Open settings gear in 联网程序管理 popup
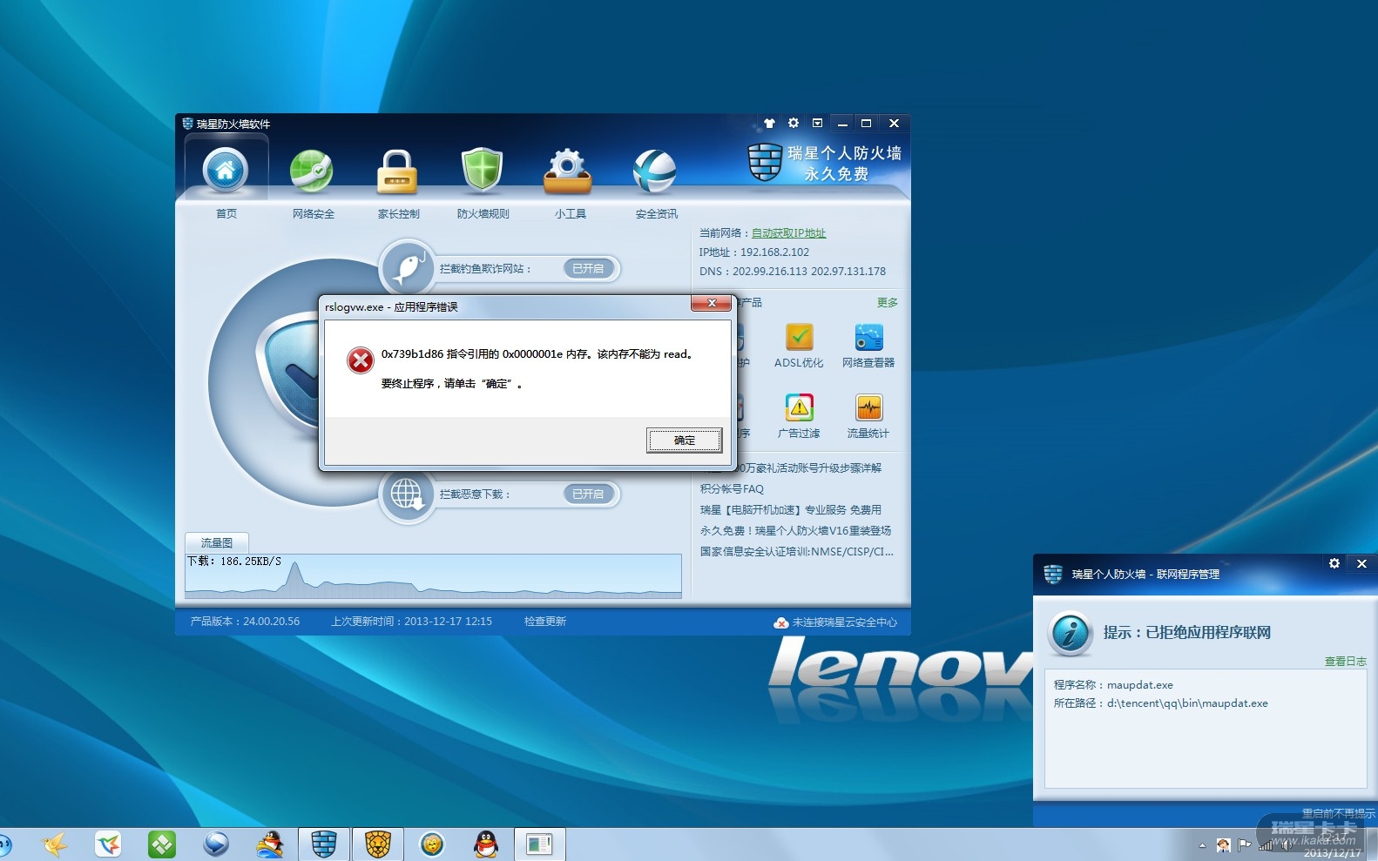This screenshot has width=1378, height=861. click(1334, 564)
